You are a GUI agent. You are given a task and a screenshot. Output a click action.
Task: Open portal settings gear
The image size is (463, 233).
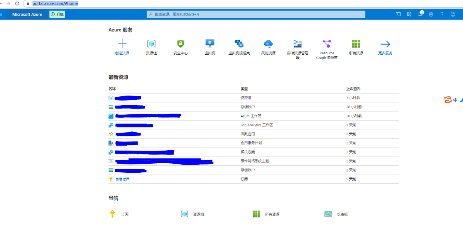click(431, 14)
